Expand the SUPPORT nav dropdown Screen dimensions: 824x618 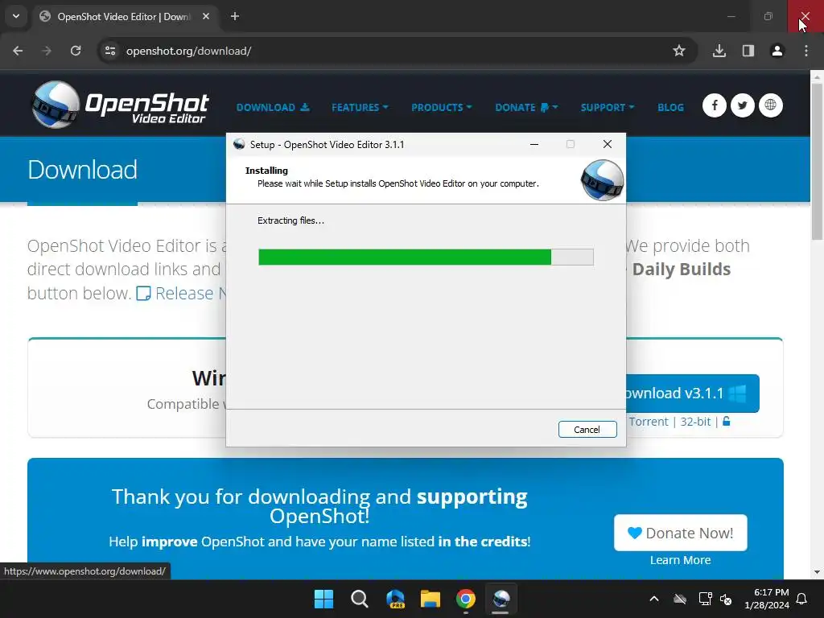(x=608, y=107)
